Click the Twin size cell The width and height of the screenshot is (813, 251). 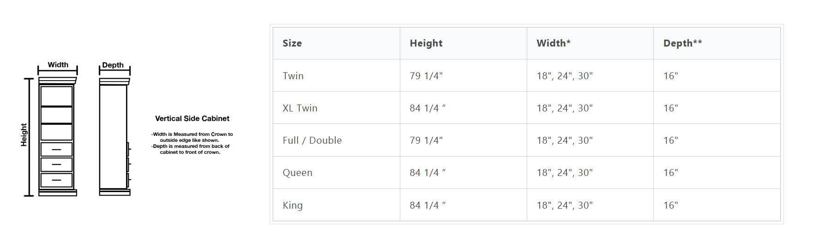coord(293,76)
